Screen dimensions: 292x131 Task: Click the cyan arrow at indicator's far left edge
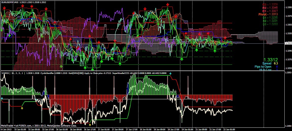pos(2,98)
